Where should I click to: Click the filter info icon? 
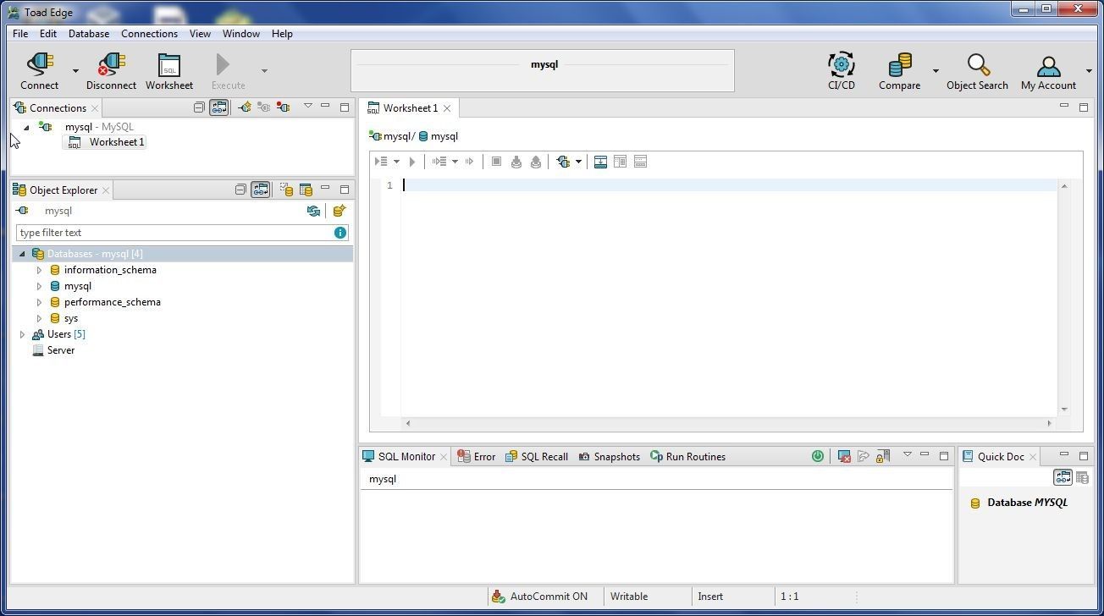point(340,233)
